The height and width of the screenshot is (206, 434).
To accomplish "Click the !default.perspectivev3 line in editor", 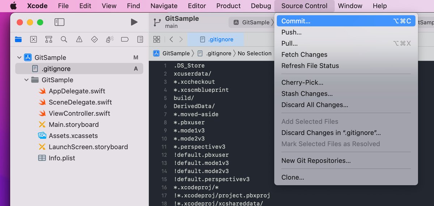I will point(212,179).
